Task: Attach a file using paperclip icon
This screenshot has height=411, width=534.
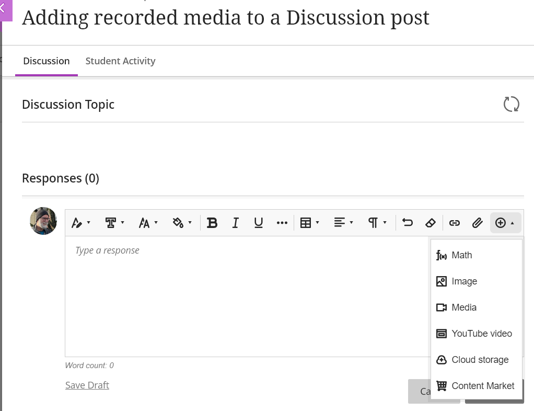Action: click(x=477, y=223)
